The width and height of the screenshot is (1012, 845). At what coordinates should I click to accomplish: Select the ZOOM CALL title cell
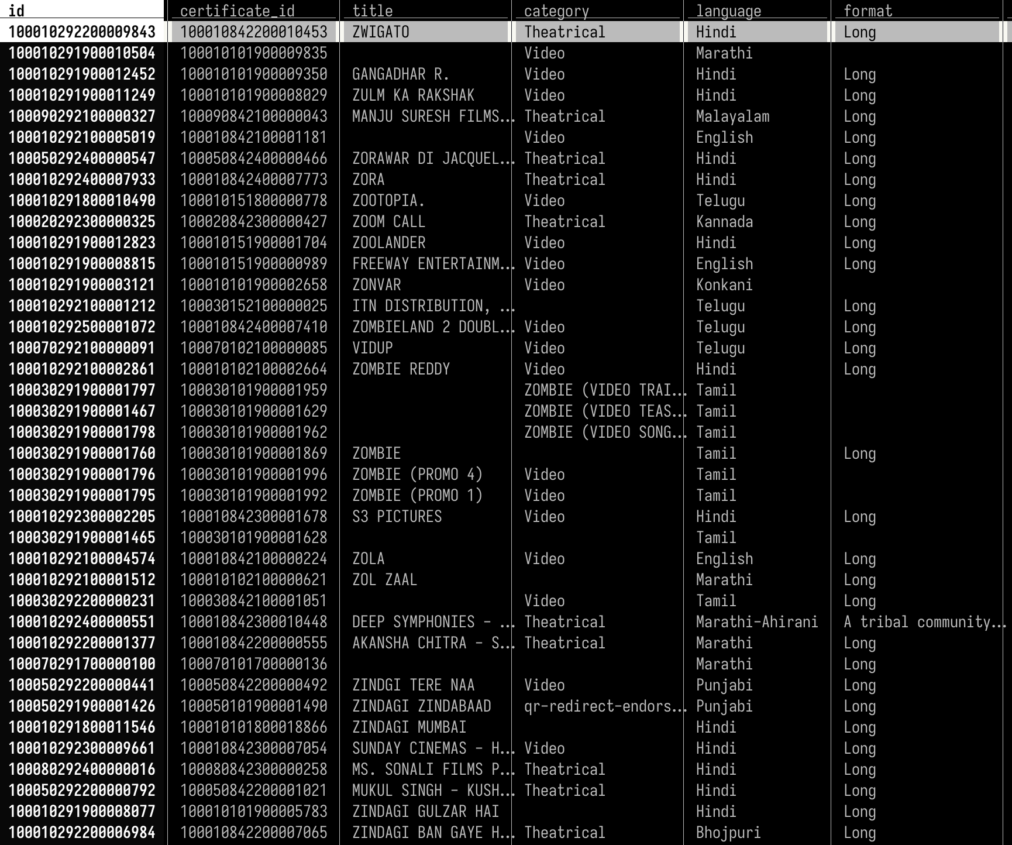point(388,222)
